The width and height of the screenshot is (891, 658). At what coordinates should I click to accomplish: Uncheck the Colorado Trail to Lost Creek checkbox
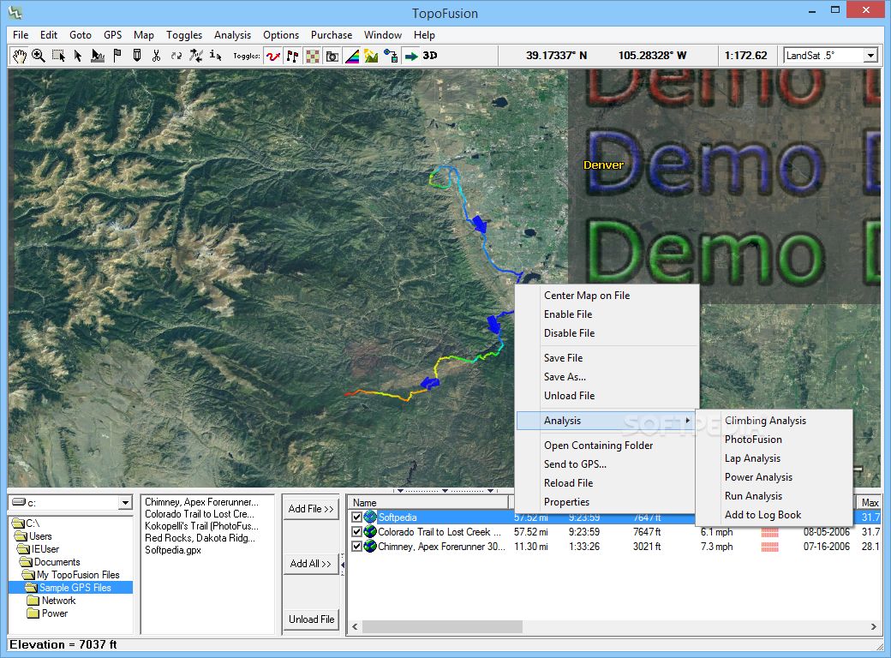[x=357, y=532]
